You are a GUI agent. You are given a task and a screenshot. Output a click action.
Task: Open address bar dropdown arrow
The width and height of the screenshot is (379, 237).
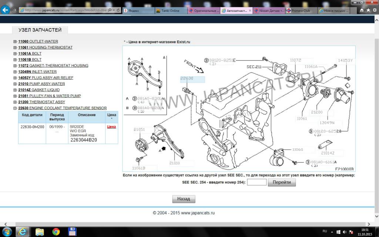point(114,10)
